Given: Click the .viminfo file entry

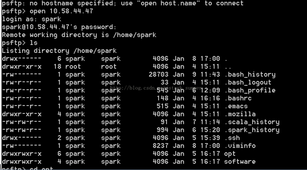Looking at the screenshot, I should 240,146.
